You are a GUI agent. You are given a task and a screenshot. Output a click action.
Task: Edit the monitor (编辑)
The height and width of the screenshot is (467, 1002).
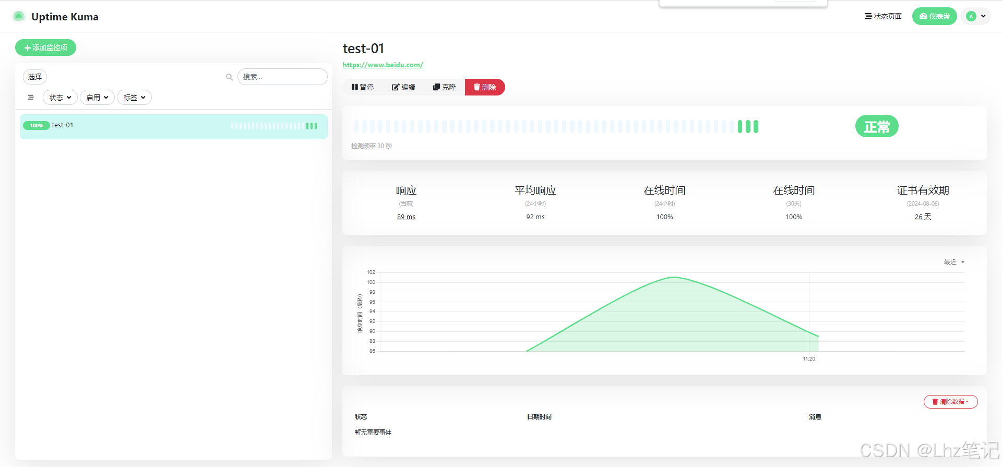403,87
